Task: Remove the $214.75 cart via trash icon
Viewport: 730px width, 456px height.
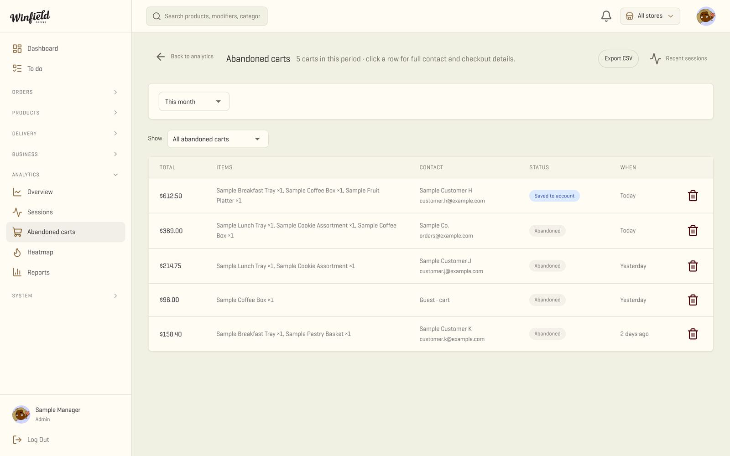Action: 693,266
